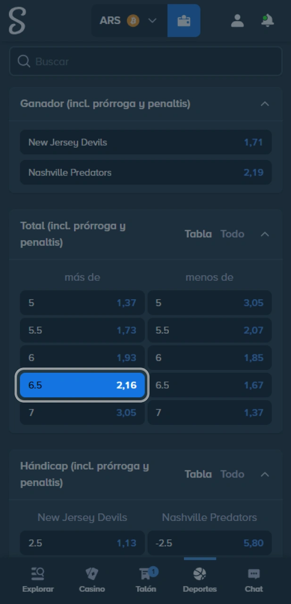291x604 pixels.
Task: Collapse the Ganador section chevron
Action: (265, 104)
